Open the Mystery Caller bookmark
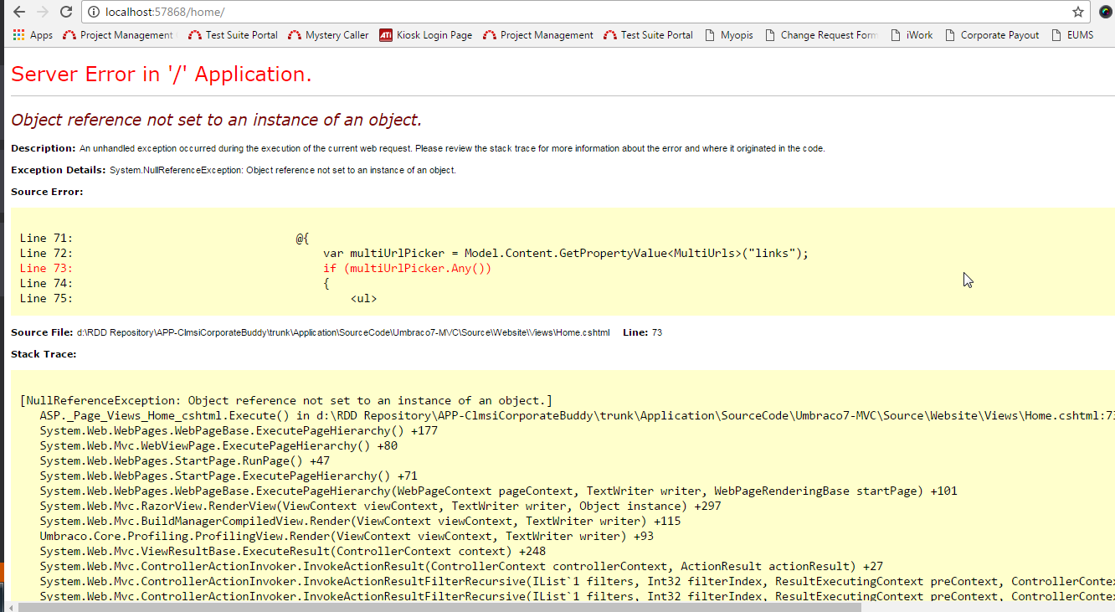 click(328, 35)
